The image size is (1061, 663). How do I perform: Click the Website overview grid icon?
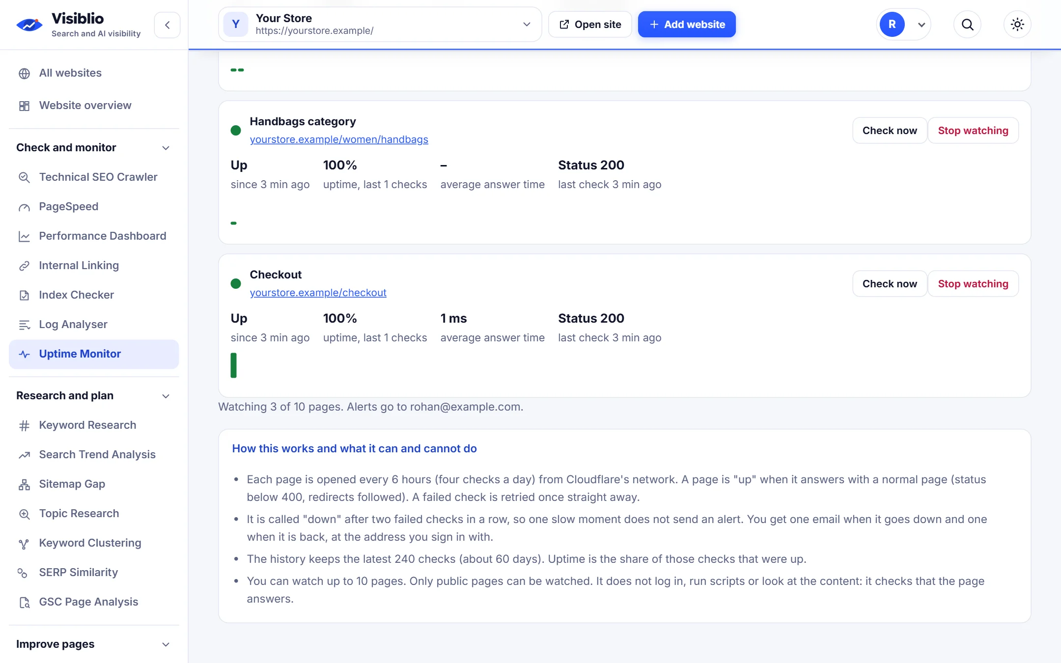tap(24, 106)
